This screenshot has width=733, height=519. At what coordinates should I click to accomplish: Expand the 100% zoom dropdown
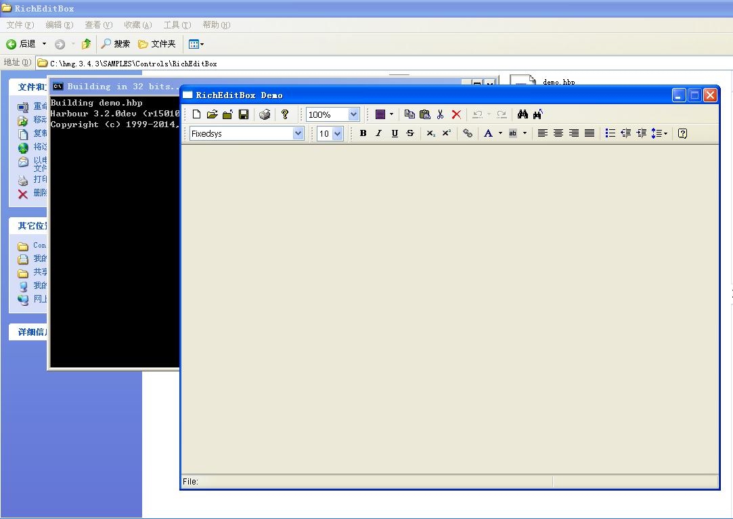pyautogui.click(x=353, y=115)
